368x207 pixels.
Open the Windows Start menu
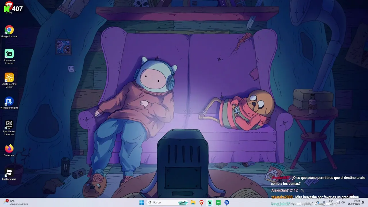pos(141,202)
